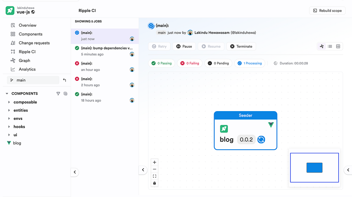
Task: Click the Seeder node header
Action: pos(246,115)
